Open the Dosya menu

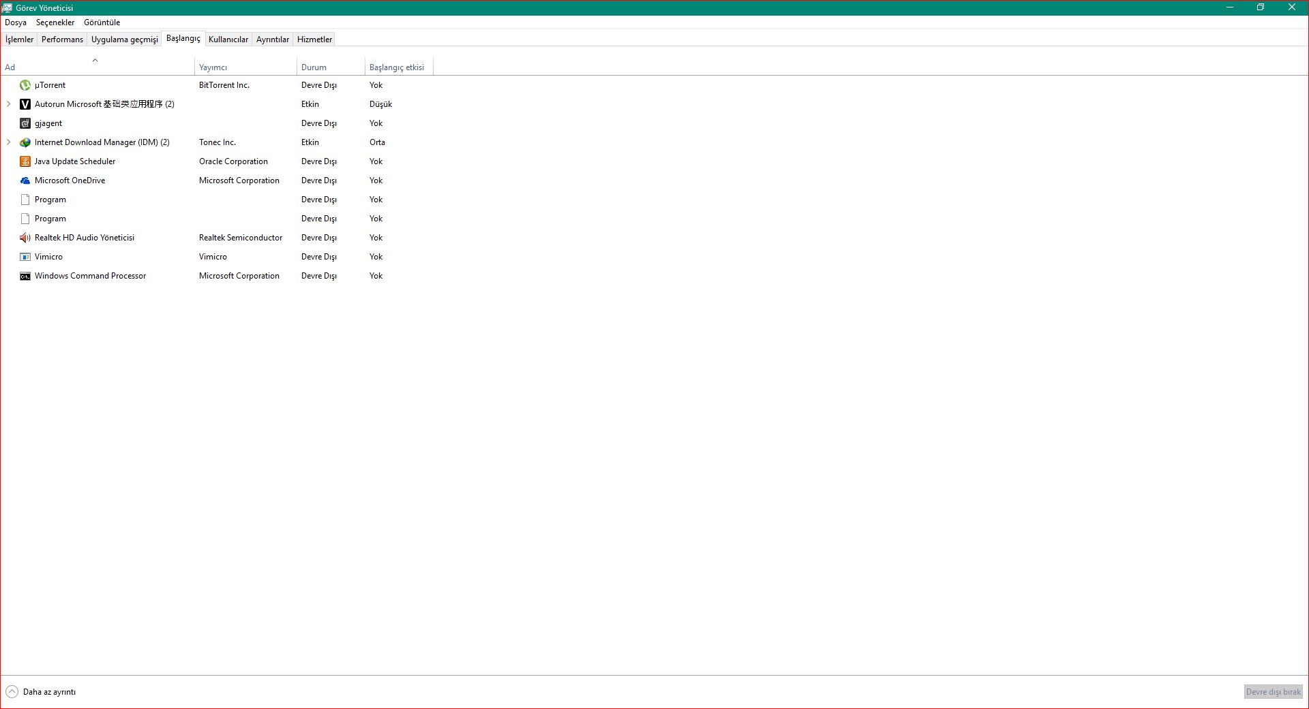click(16, 22)
